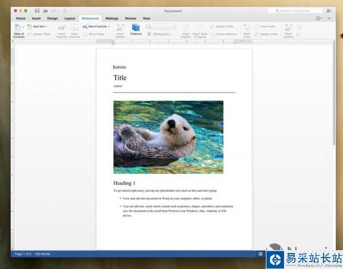Collapse the ribbon with the chevron
This screenshot has height=269, width=343.
pos(329,18)
